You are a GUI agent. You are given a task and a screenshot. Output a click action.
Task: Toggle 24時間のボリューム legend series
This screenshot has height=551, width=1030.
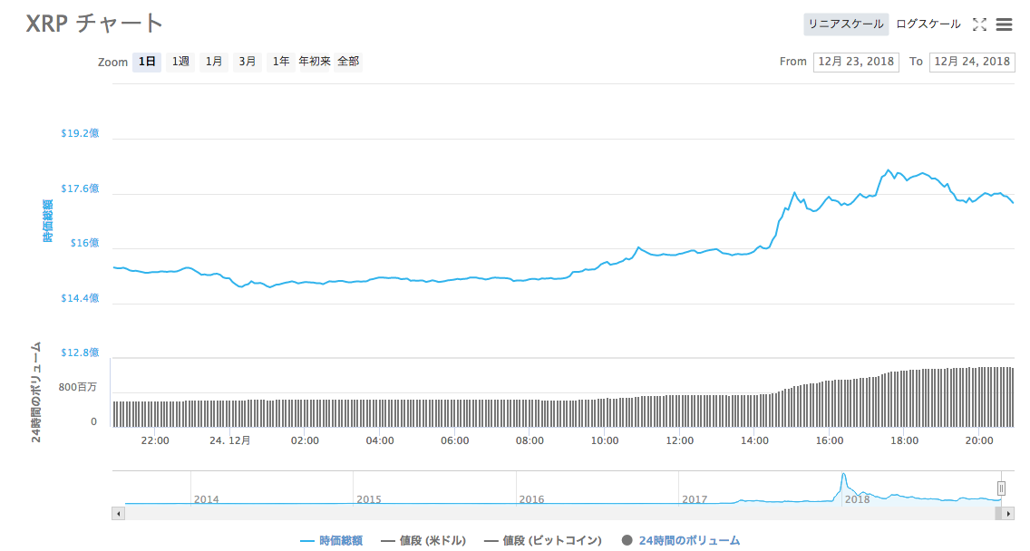click(680, 541)
